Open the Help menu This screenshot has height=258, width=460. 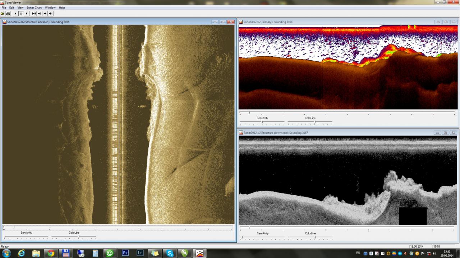(x=62, y=8)
